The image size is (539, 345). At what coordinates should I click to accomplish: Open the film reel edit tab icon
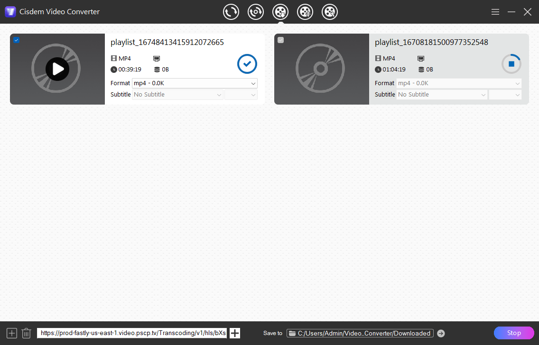coord(330,12)
